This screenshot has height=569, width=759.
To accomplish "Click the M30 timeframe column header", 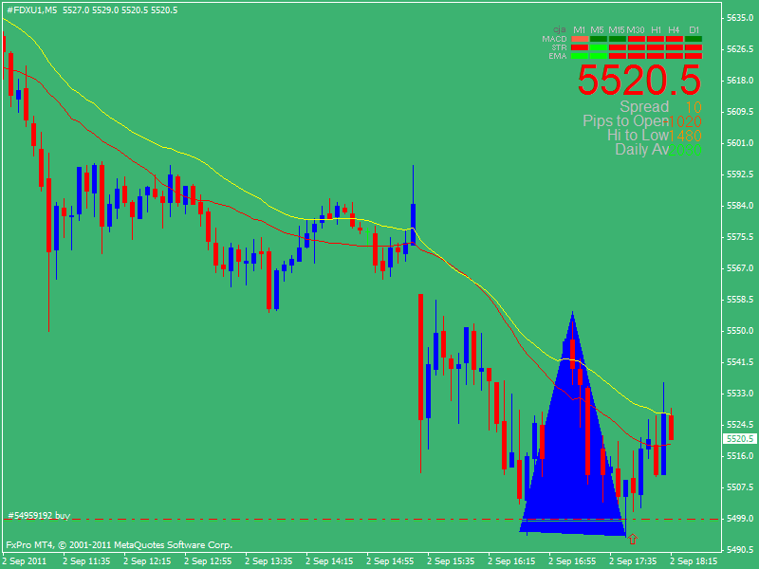I will [x=636, y=30].
